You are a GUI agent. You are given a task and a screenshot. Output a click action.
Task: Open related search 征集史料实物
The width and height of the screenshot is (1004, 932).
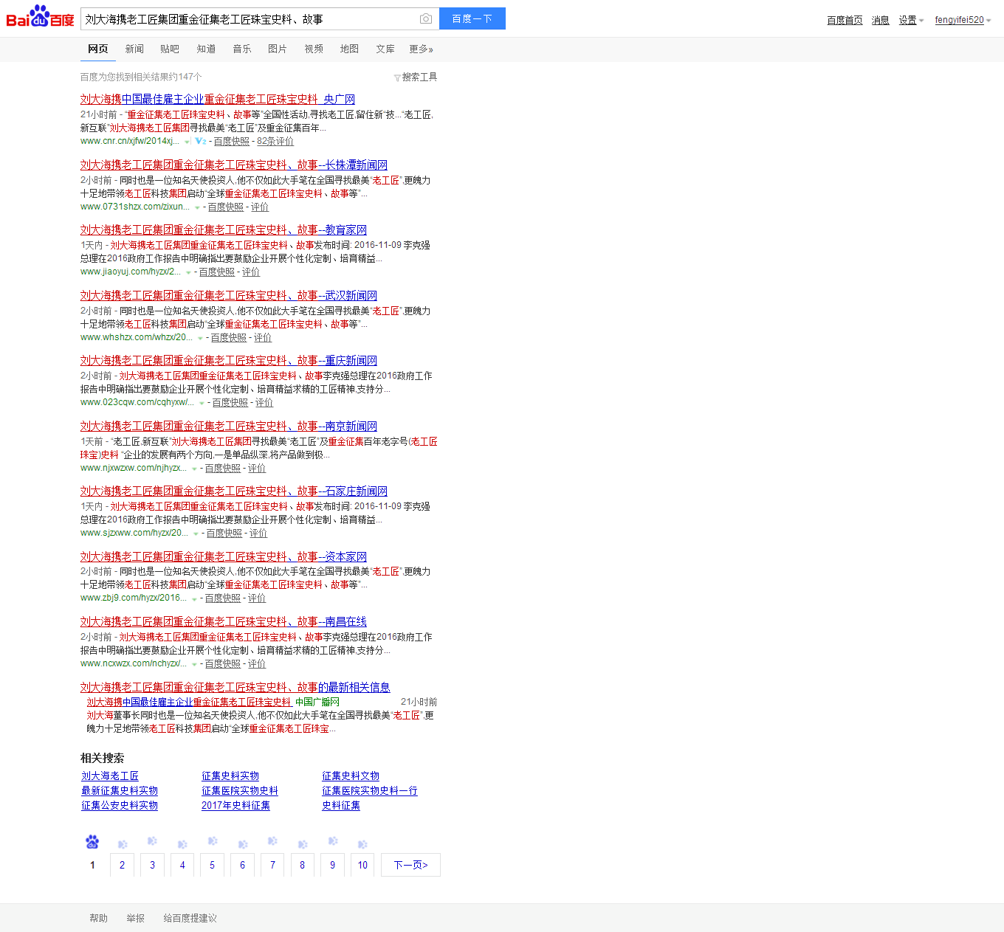[230, 776]
